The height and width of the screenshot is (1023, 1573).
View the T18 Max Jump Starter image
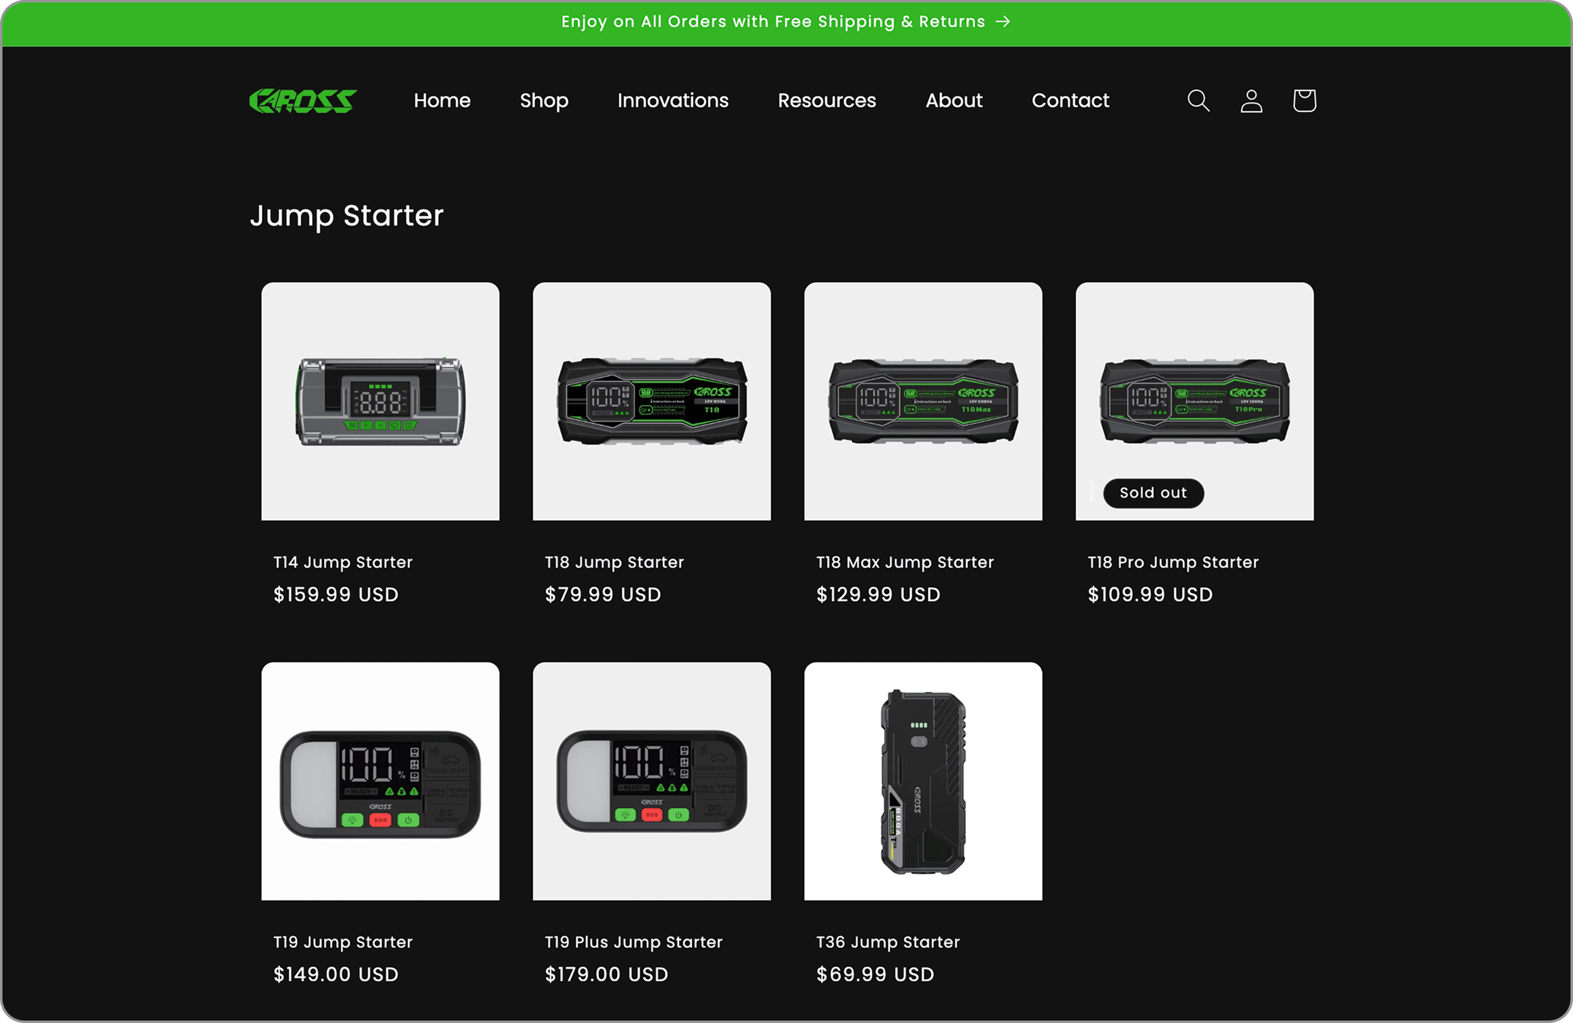coord(924,401)
